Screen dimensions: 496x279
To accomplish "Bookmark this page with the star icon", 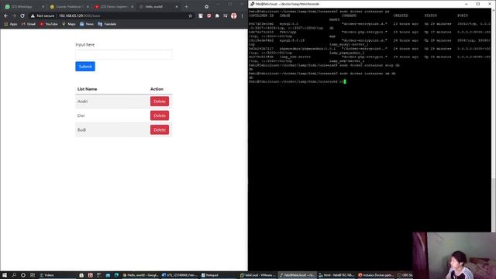I will [191, 15].
